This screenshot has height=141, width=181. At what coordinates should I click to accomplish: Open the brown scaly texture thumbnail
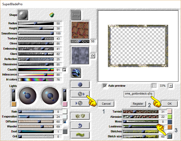[80, 30]
